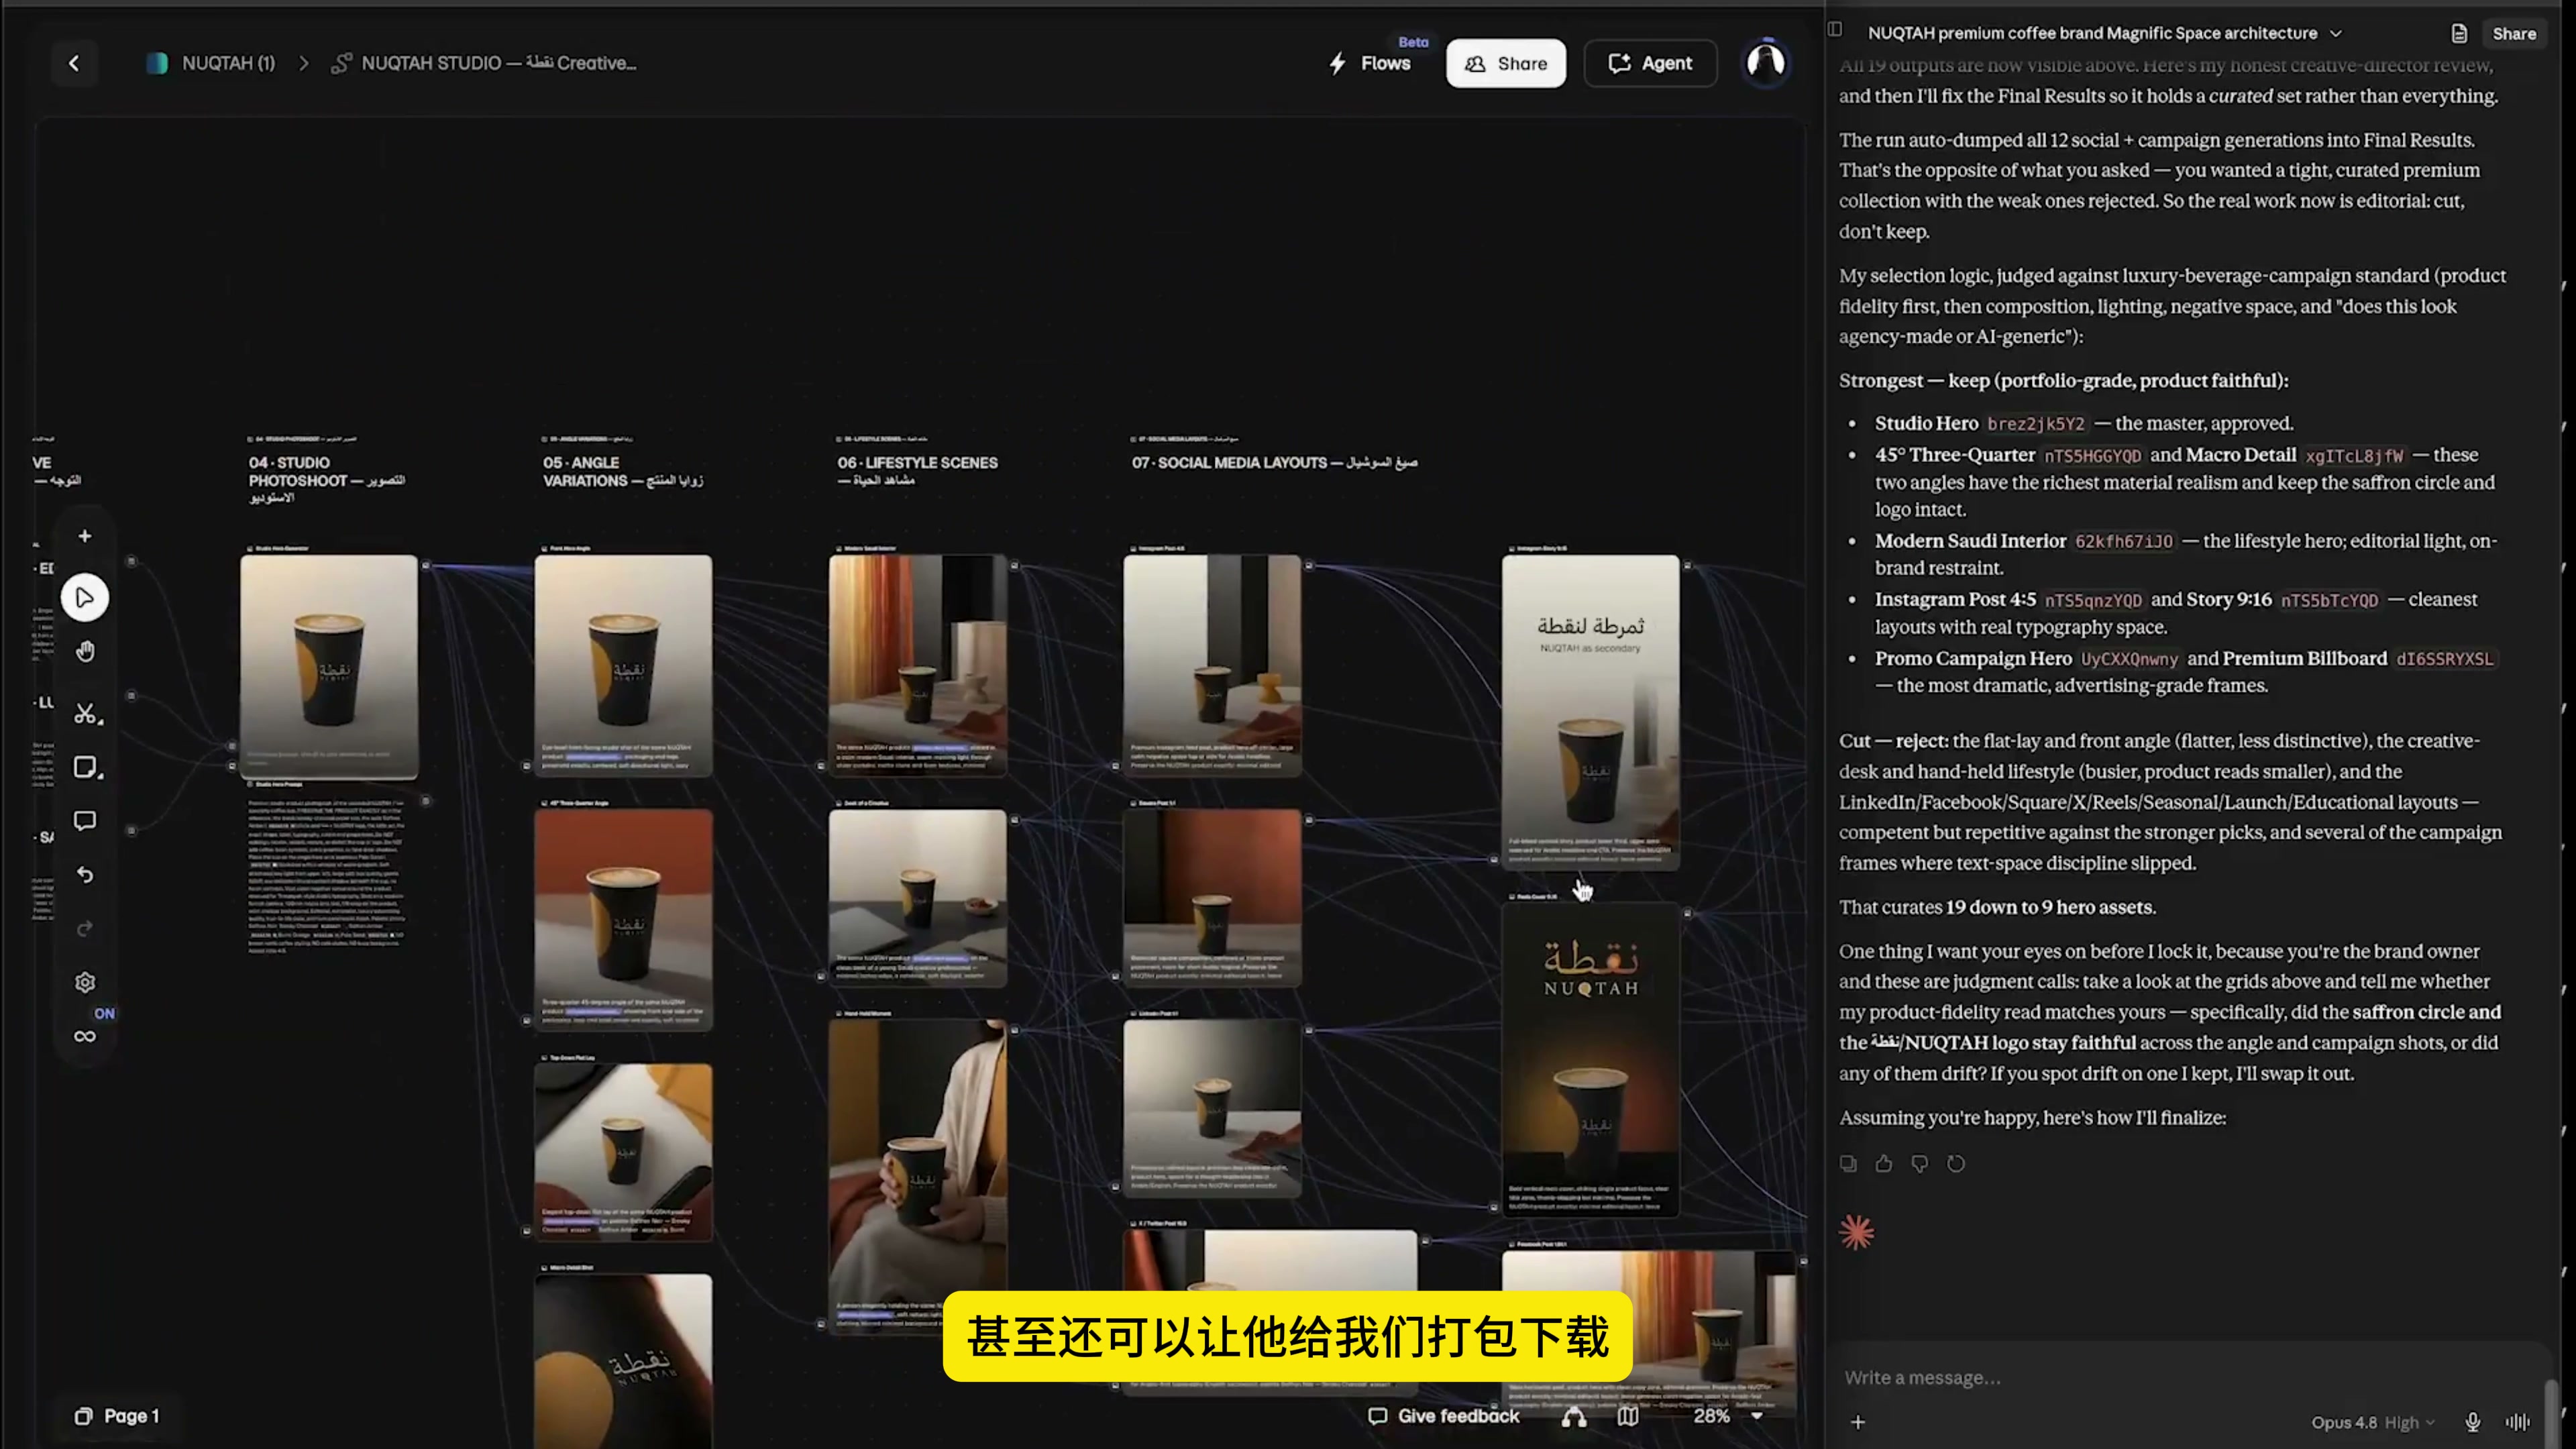Click the plus attachment button in chat
The height and width of the screenshot is (1449, 2576).
point(1858,1422)
